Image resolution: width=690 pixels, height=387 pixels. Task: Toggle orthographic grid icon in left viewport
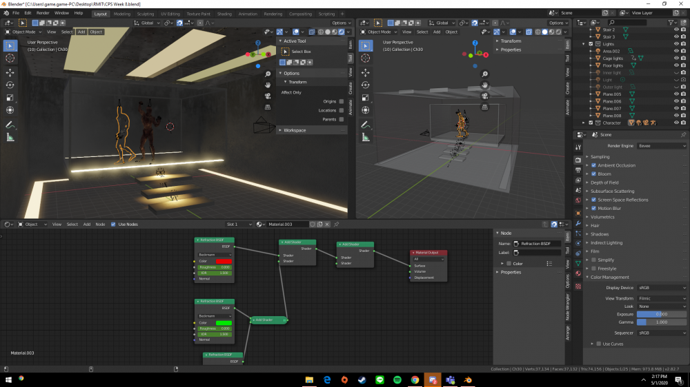268,107
